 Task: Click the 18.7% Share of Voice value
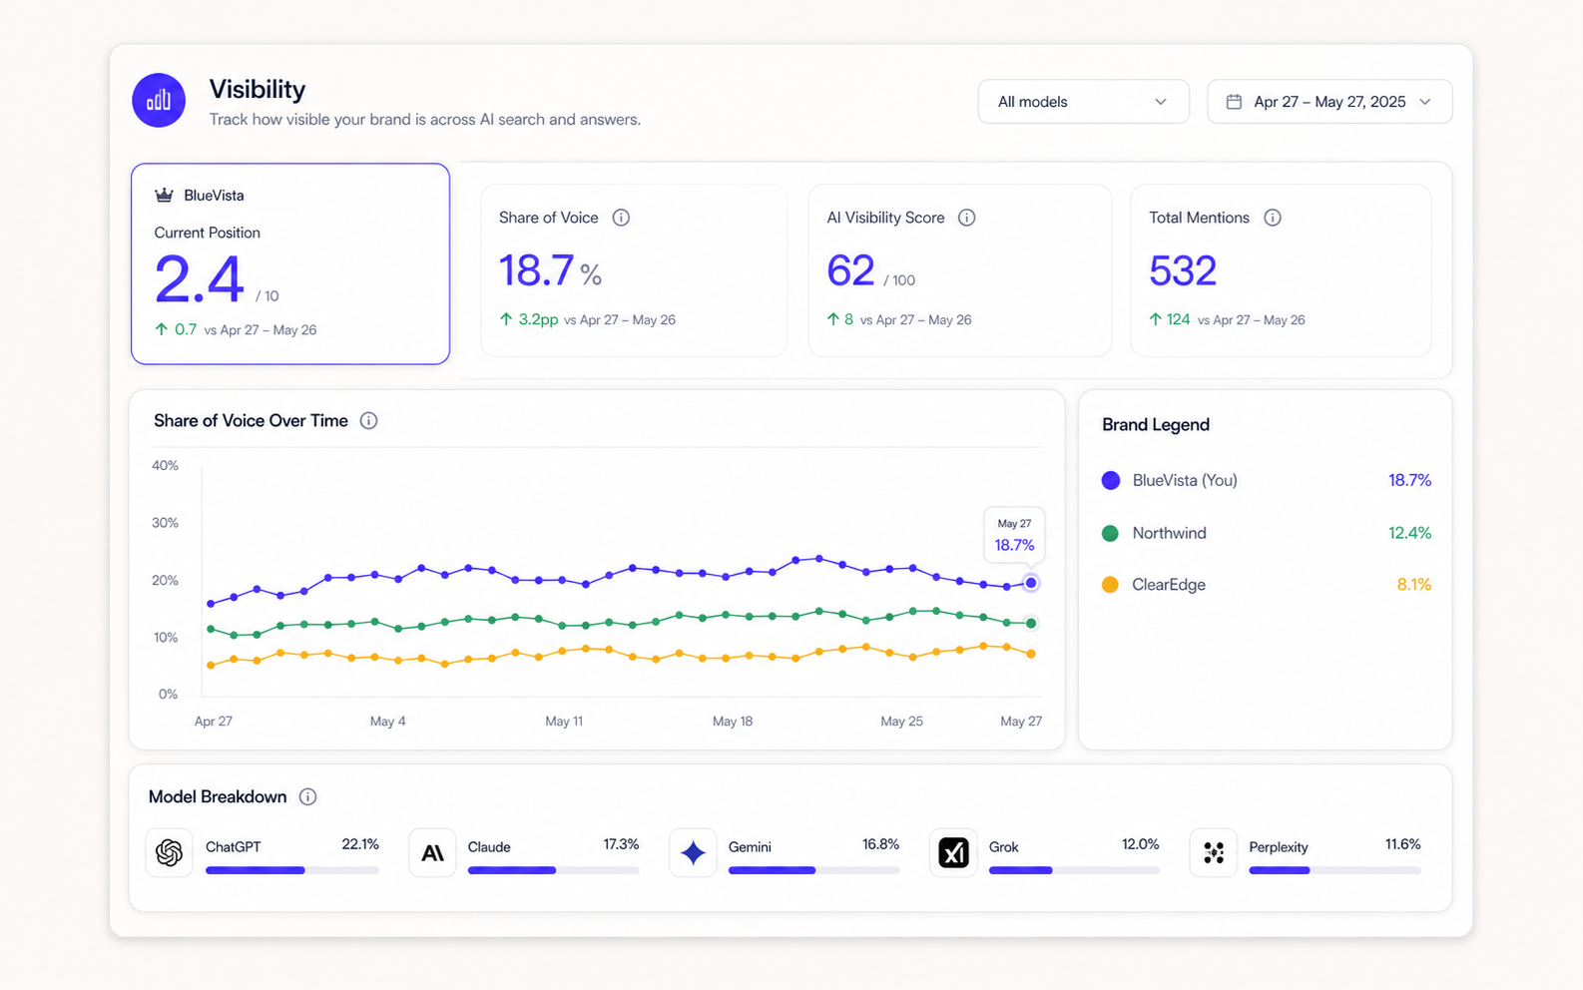[550, 270]
